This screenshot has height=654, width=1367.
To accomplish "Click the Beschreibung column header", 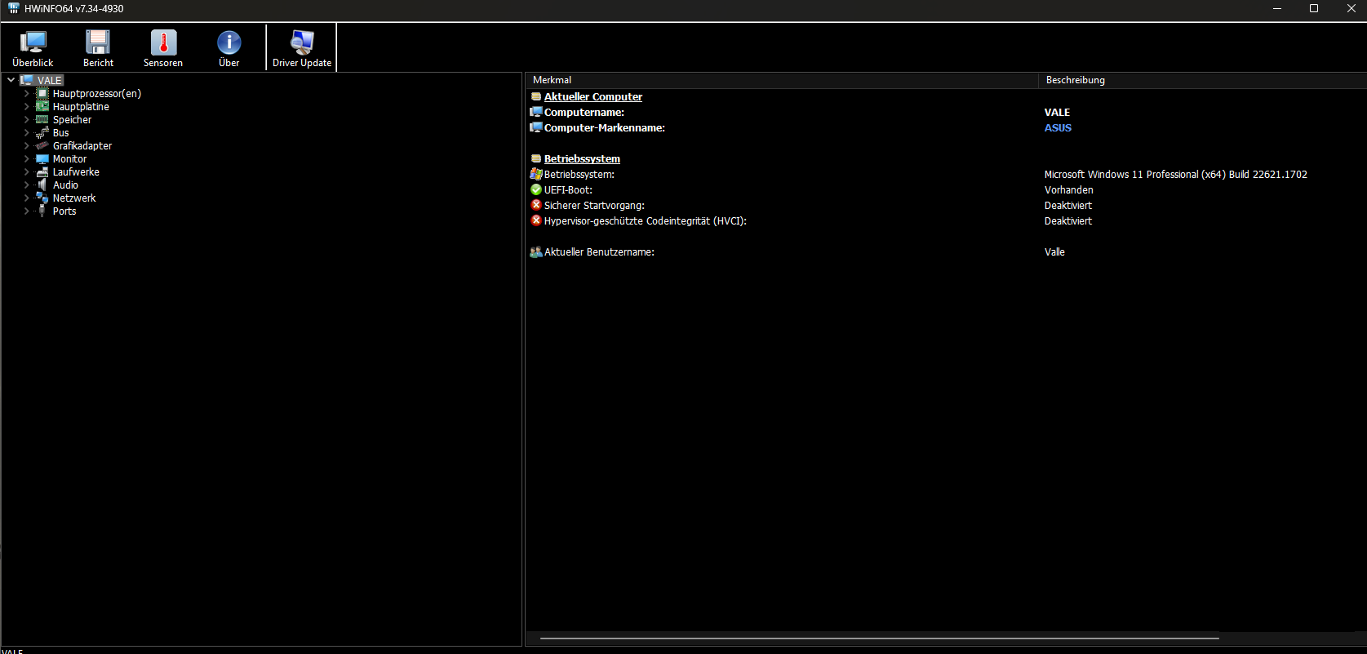I will 1202,80.
